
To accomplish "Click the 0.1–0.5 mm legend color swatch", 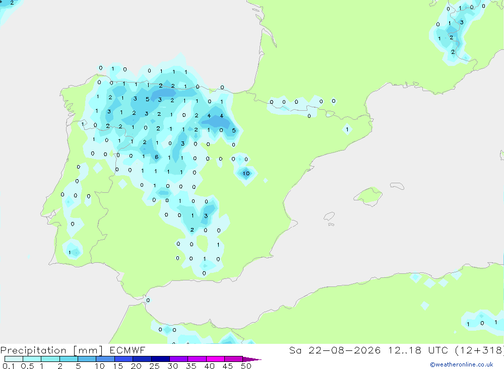I will [14, 359].
